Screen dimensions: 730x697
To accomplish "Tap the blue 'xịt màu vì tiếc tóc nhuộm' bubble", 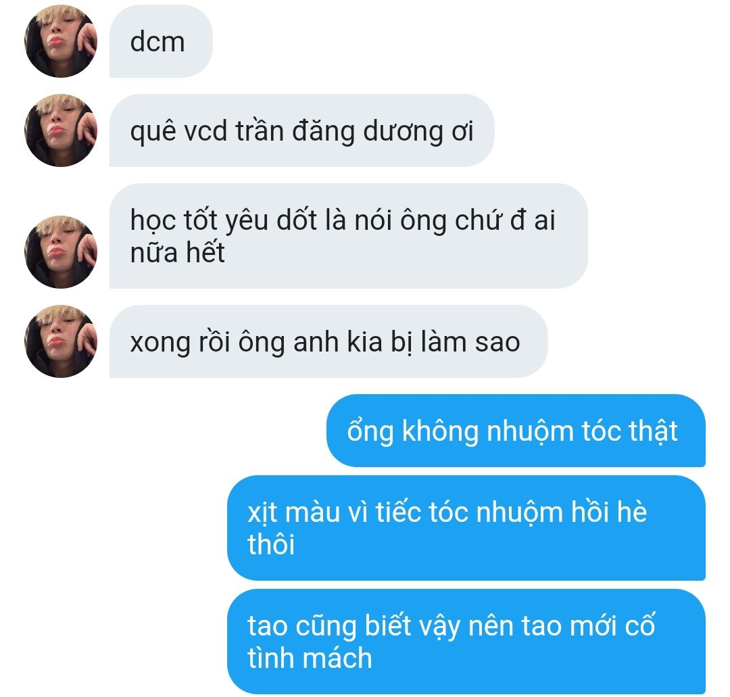I will (466, 528).
